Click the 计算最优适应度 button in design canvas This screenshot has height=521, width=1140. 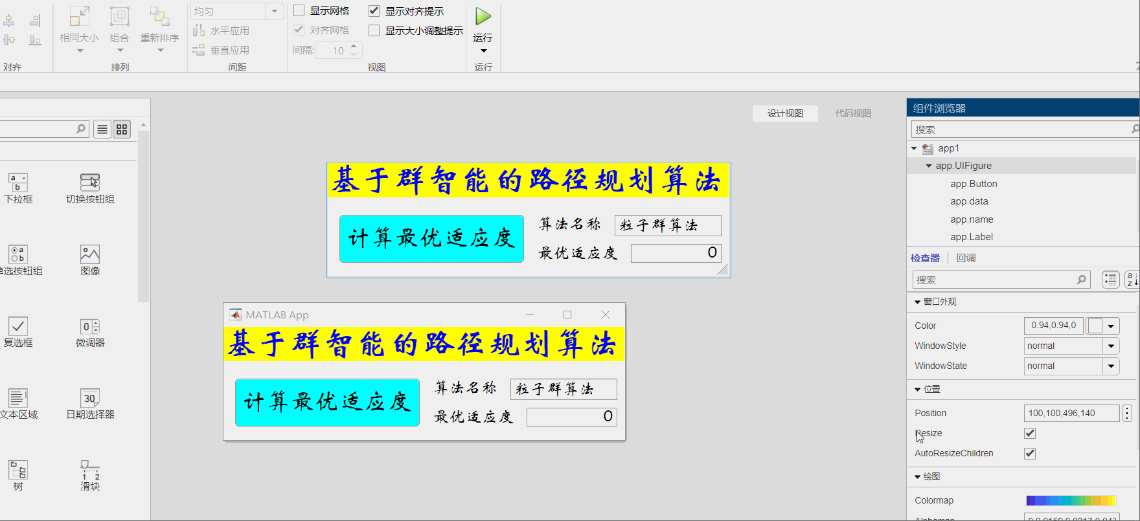[431, 239]
